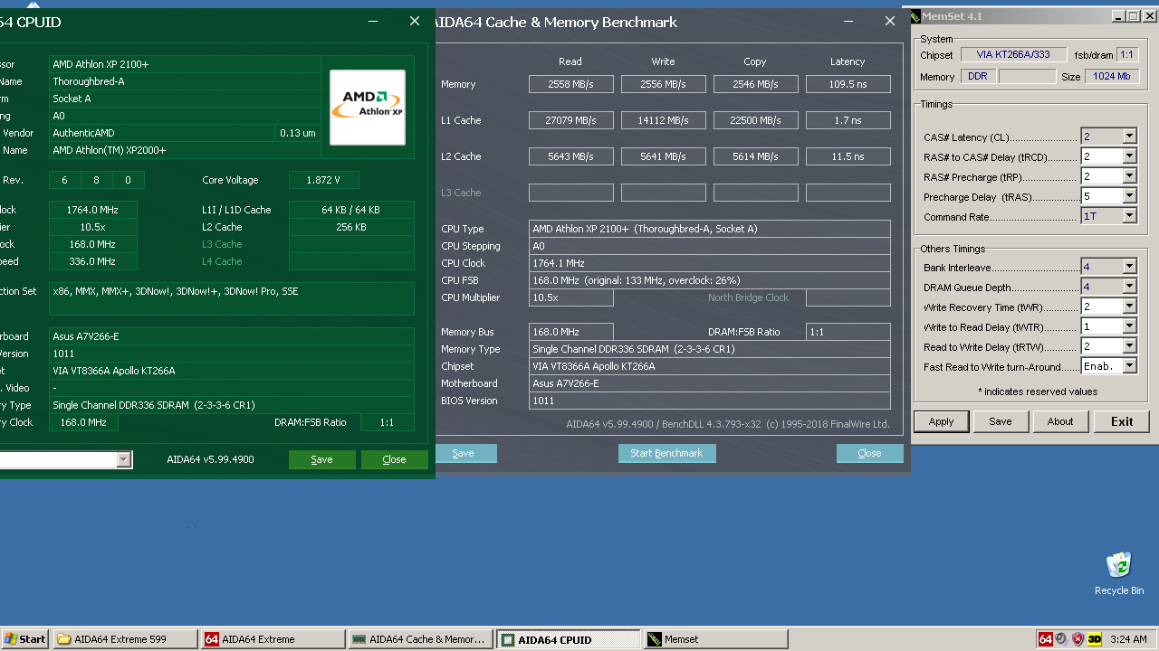Switch to Memset taskbar button
Viewport: 1159px width, 651px height.
[x=716, y=639]
